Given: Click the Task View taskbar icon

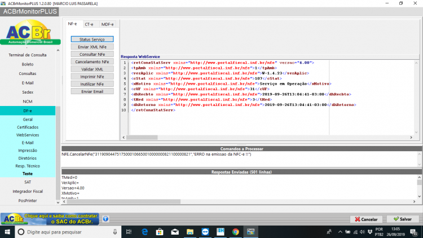Looking at the screenshot, I should tap(129, 232).
